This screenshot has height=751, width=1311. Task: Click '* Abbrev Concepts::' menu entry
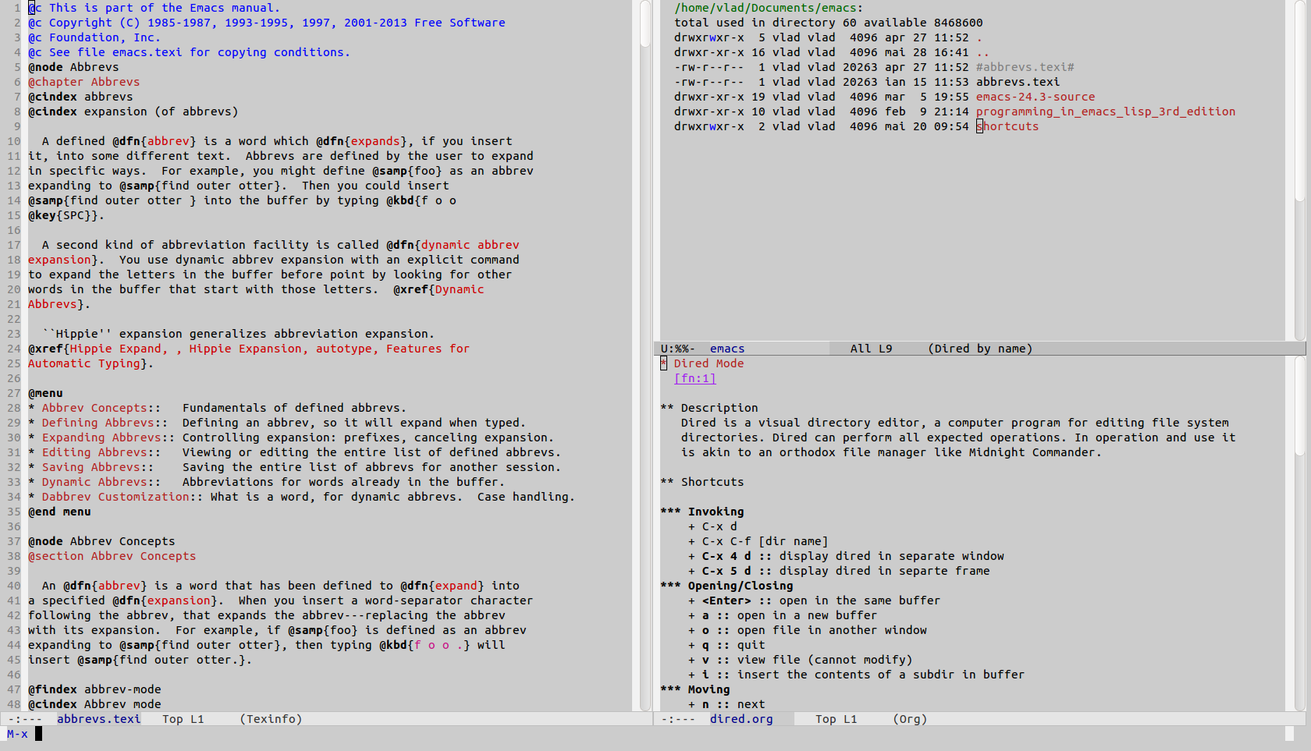(x=94, y=408)
